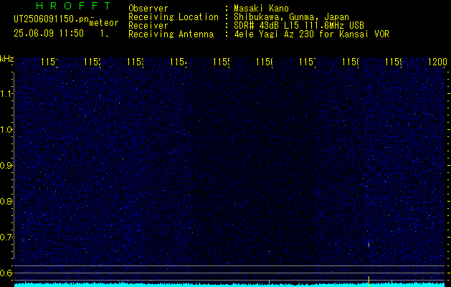Click the time axis label 1155
Screen dimensions: 451x287
(x=222, y=62)
